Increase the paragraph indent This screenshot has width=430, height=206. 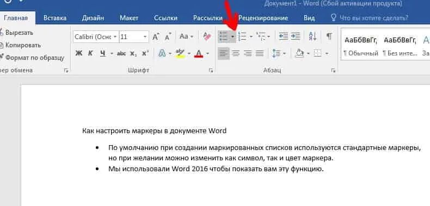pos(296,36)
